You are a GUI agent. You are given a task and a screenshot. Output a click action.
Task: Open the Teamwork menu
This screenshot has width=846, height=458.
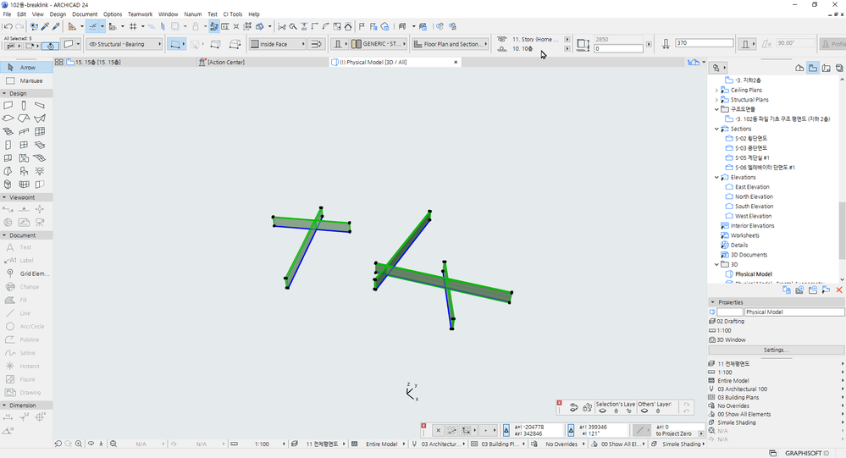click(x=140, y=14)
